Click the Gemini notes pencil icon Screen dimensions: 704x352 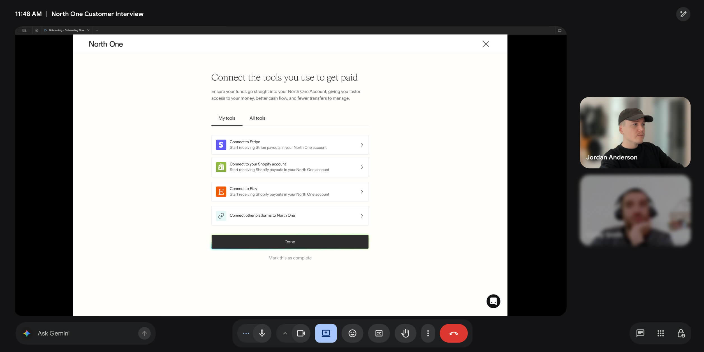pyautogui.click(x=683, y=14)
